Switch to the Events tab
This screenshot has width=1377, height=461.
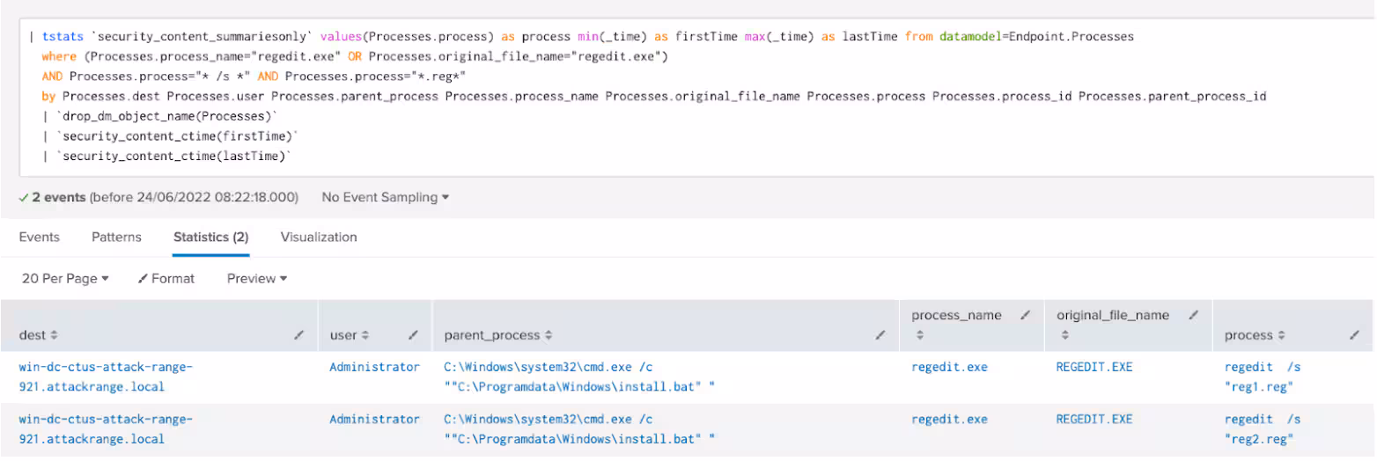coord(39,237)
